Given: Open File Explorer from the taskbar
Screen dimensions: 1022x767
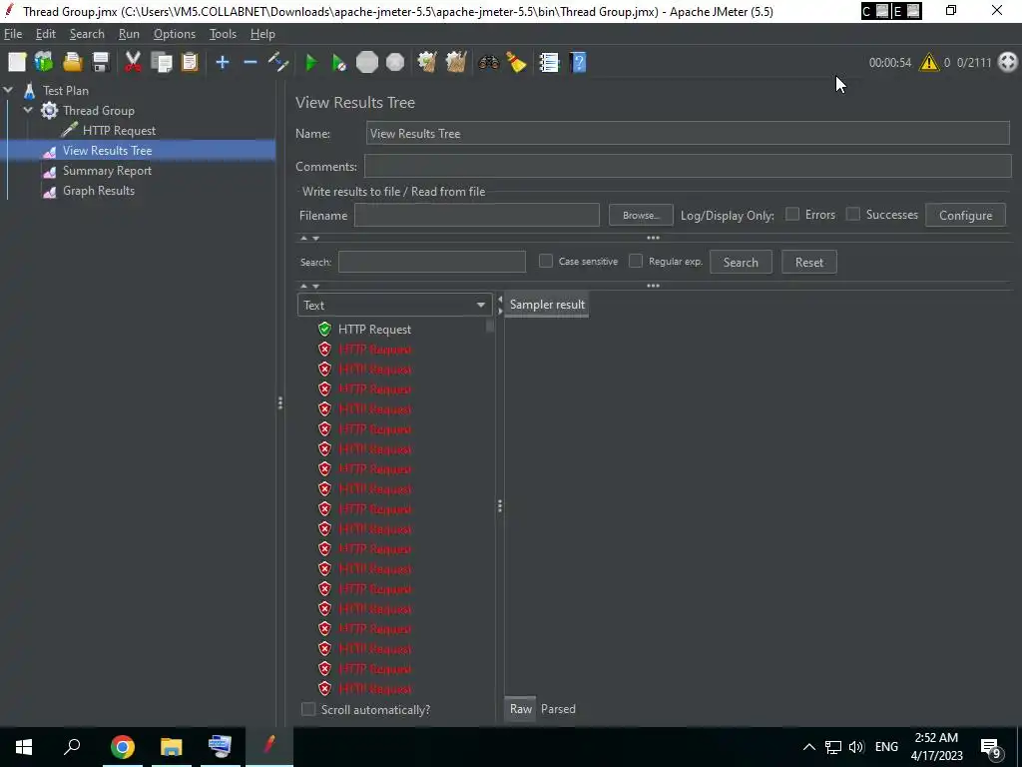Looking at the screenshot, I should pyautogui.click(x=172, y=747).
